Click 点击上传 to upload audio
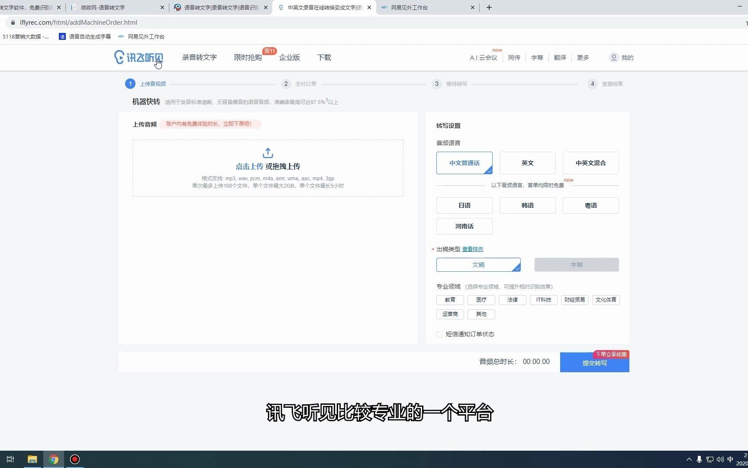 coord(249,166)
